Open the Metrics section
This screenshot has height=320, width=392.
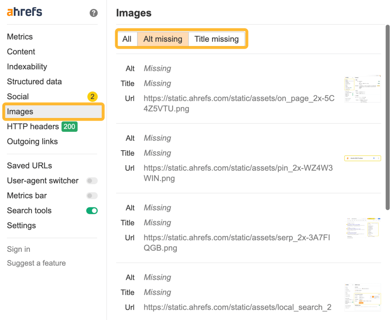point(20,36)
